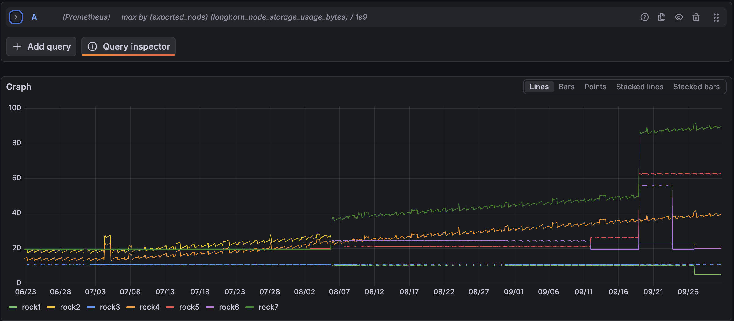Click the 08/07 x-axis date label
This screenshot has height=321, width=734.
click(x=339, y=292)
